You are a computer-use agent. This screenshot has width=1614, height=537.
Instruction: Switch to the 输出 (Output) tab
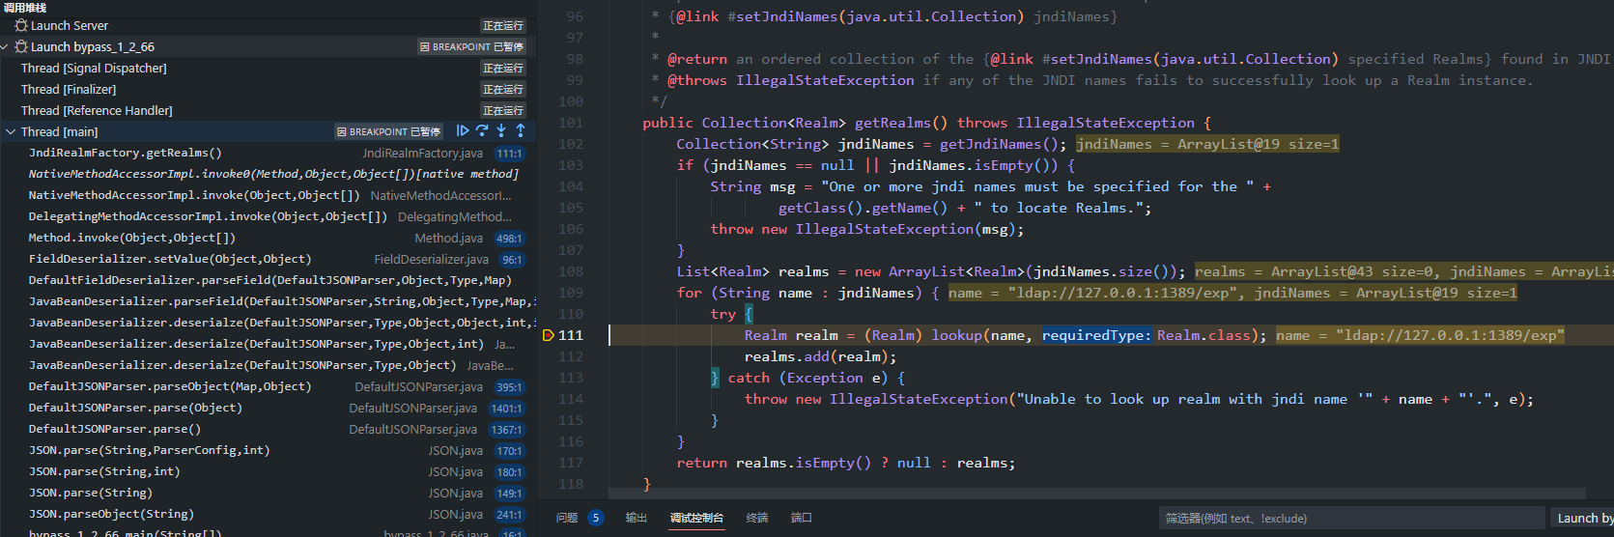pos(636,519)
